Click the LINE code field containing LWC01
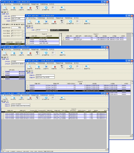 [x=18, y=16]
